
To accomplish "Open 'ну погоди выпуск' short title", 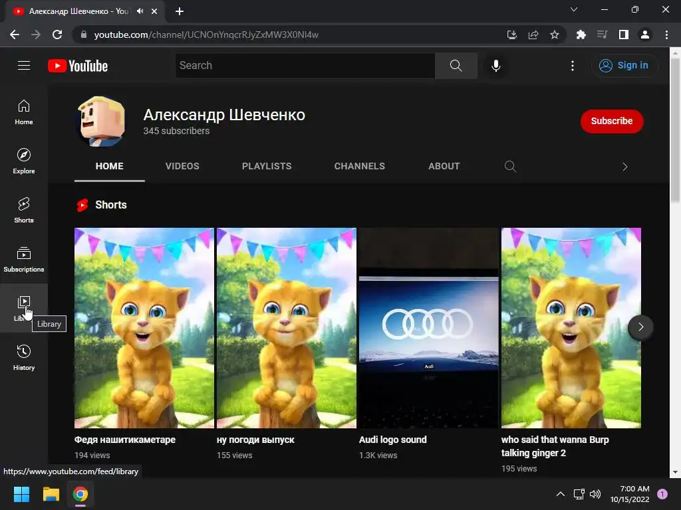I will 256,440.
